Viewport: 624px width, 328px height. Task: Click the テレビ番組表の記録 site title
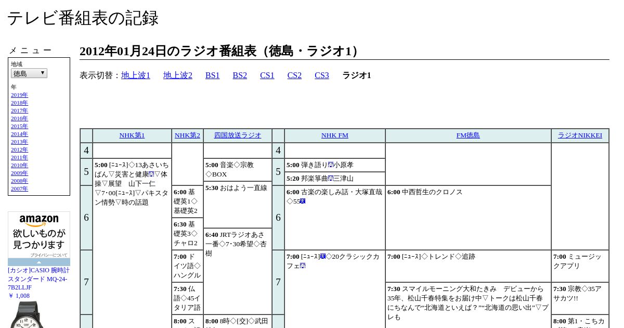[83, 18]
